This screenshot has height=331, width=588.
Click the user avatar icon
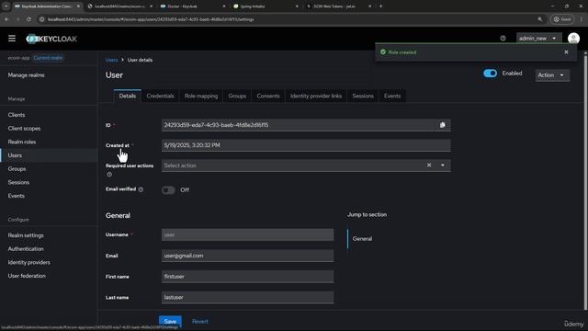point(573,39)
